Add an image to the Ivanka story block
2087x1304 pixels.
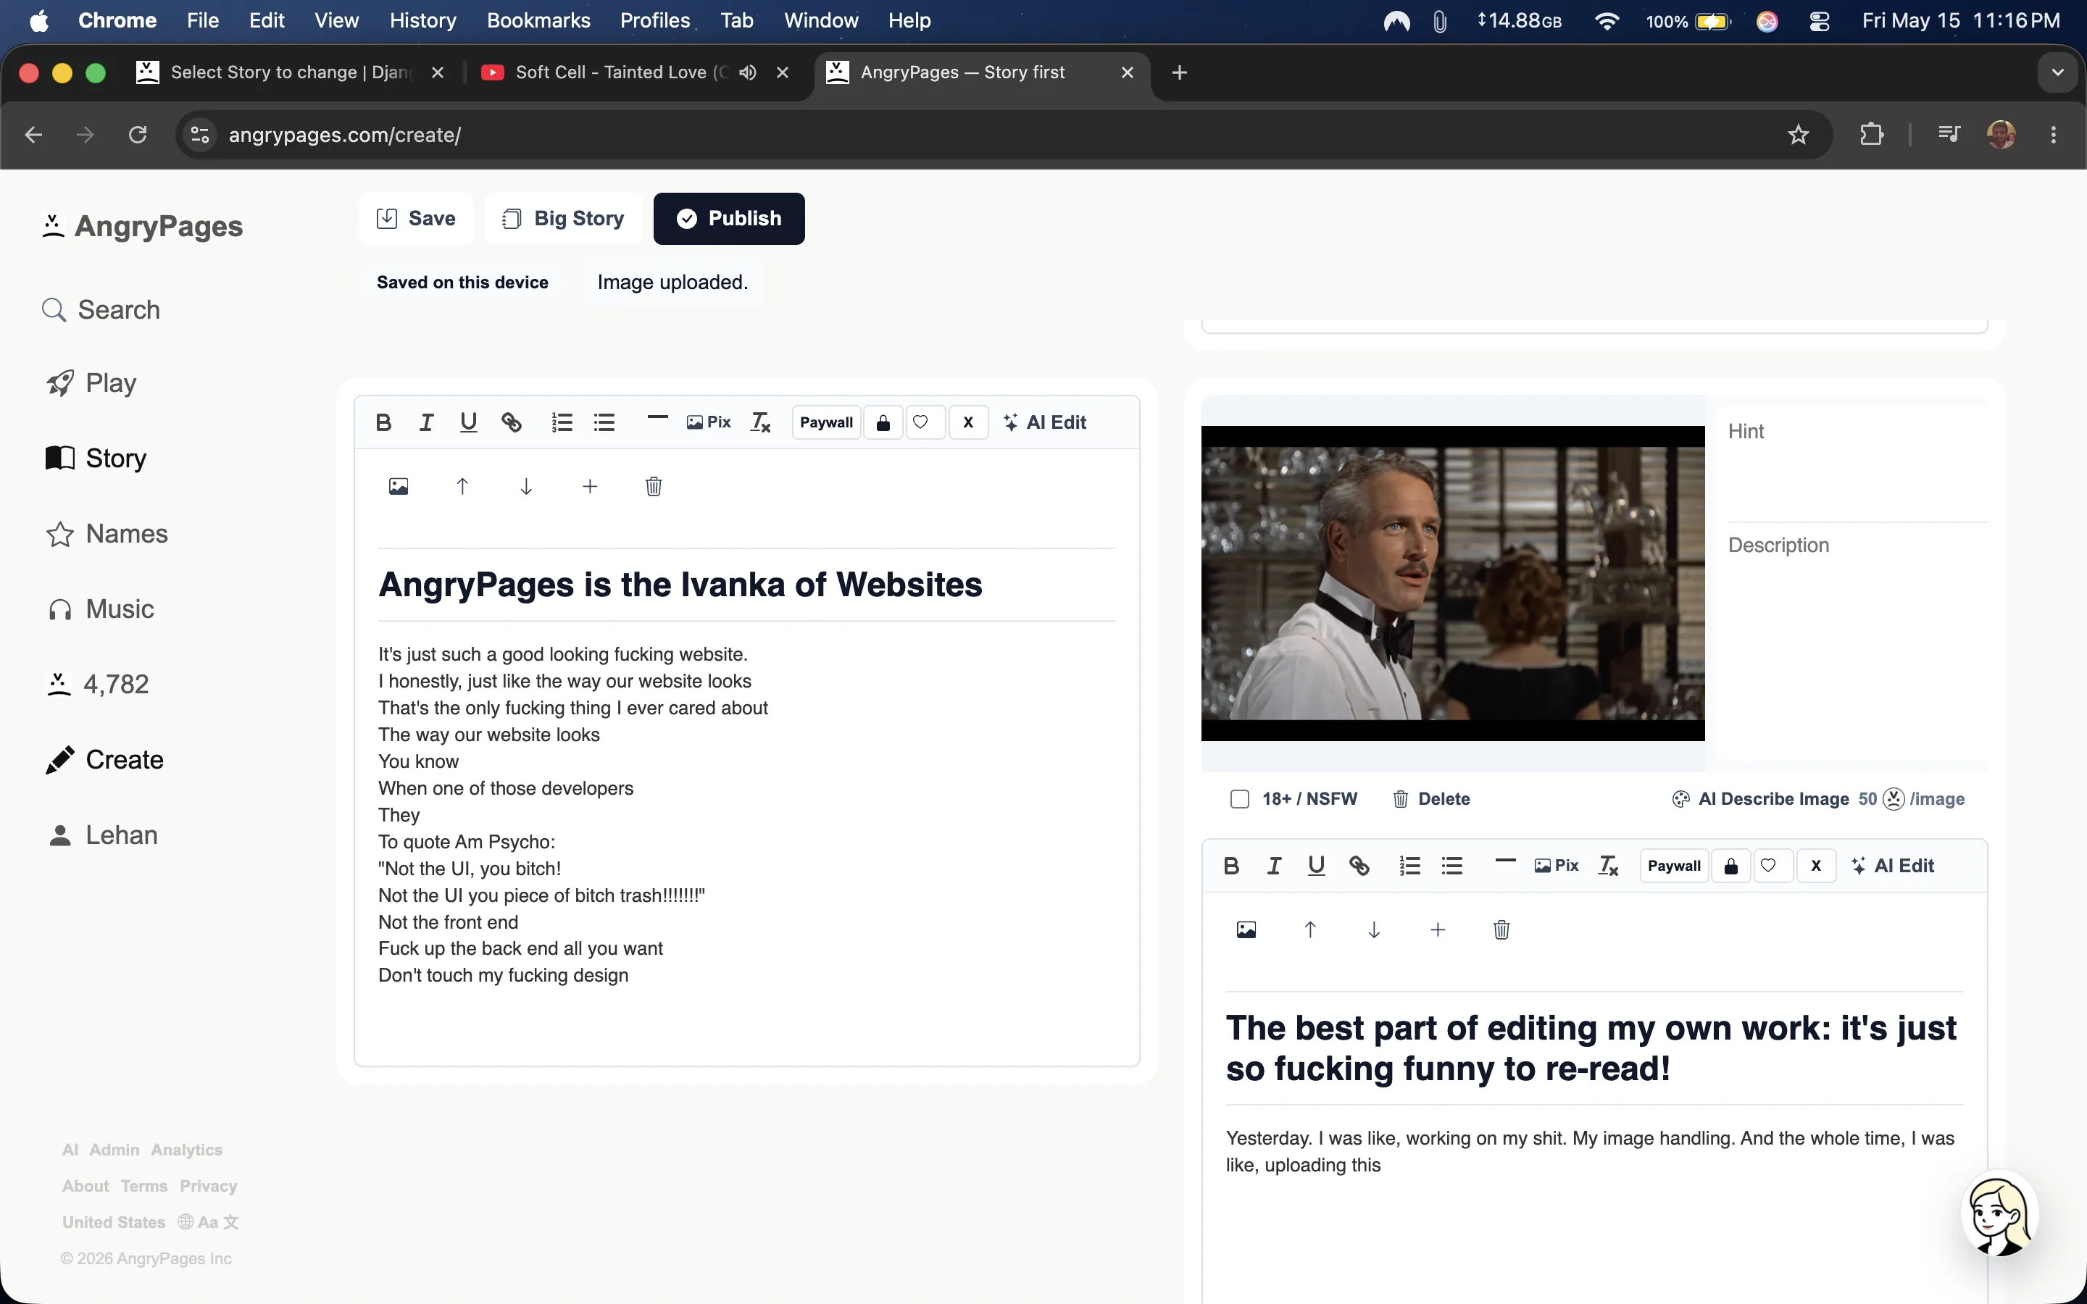point(399,486)
